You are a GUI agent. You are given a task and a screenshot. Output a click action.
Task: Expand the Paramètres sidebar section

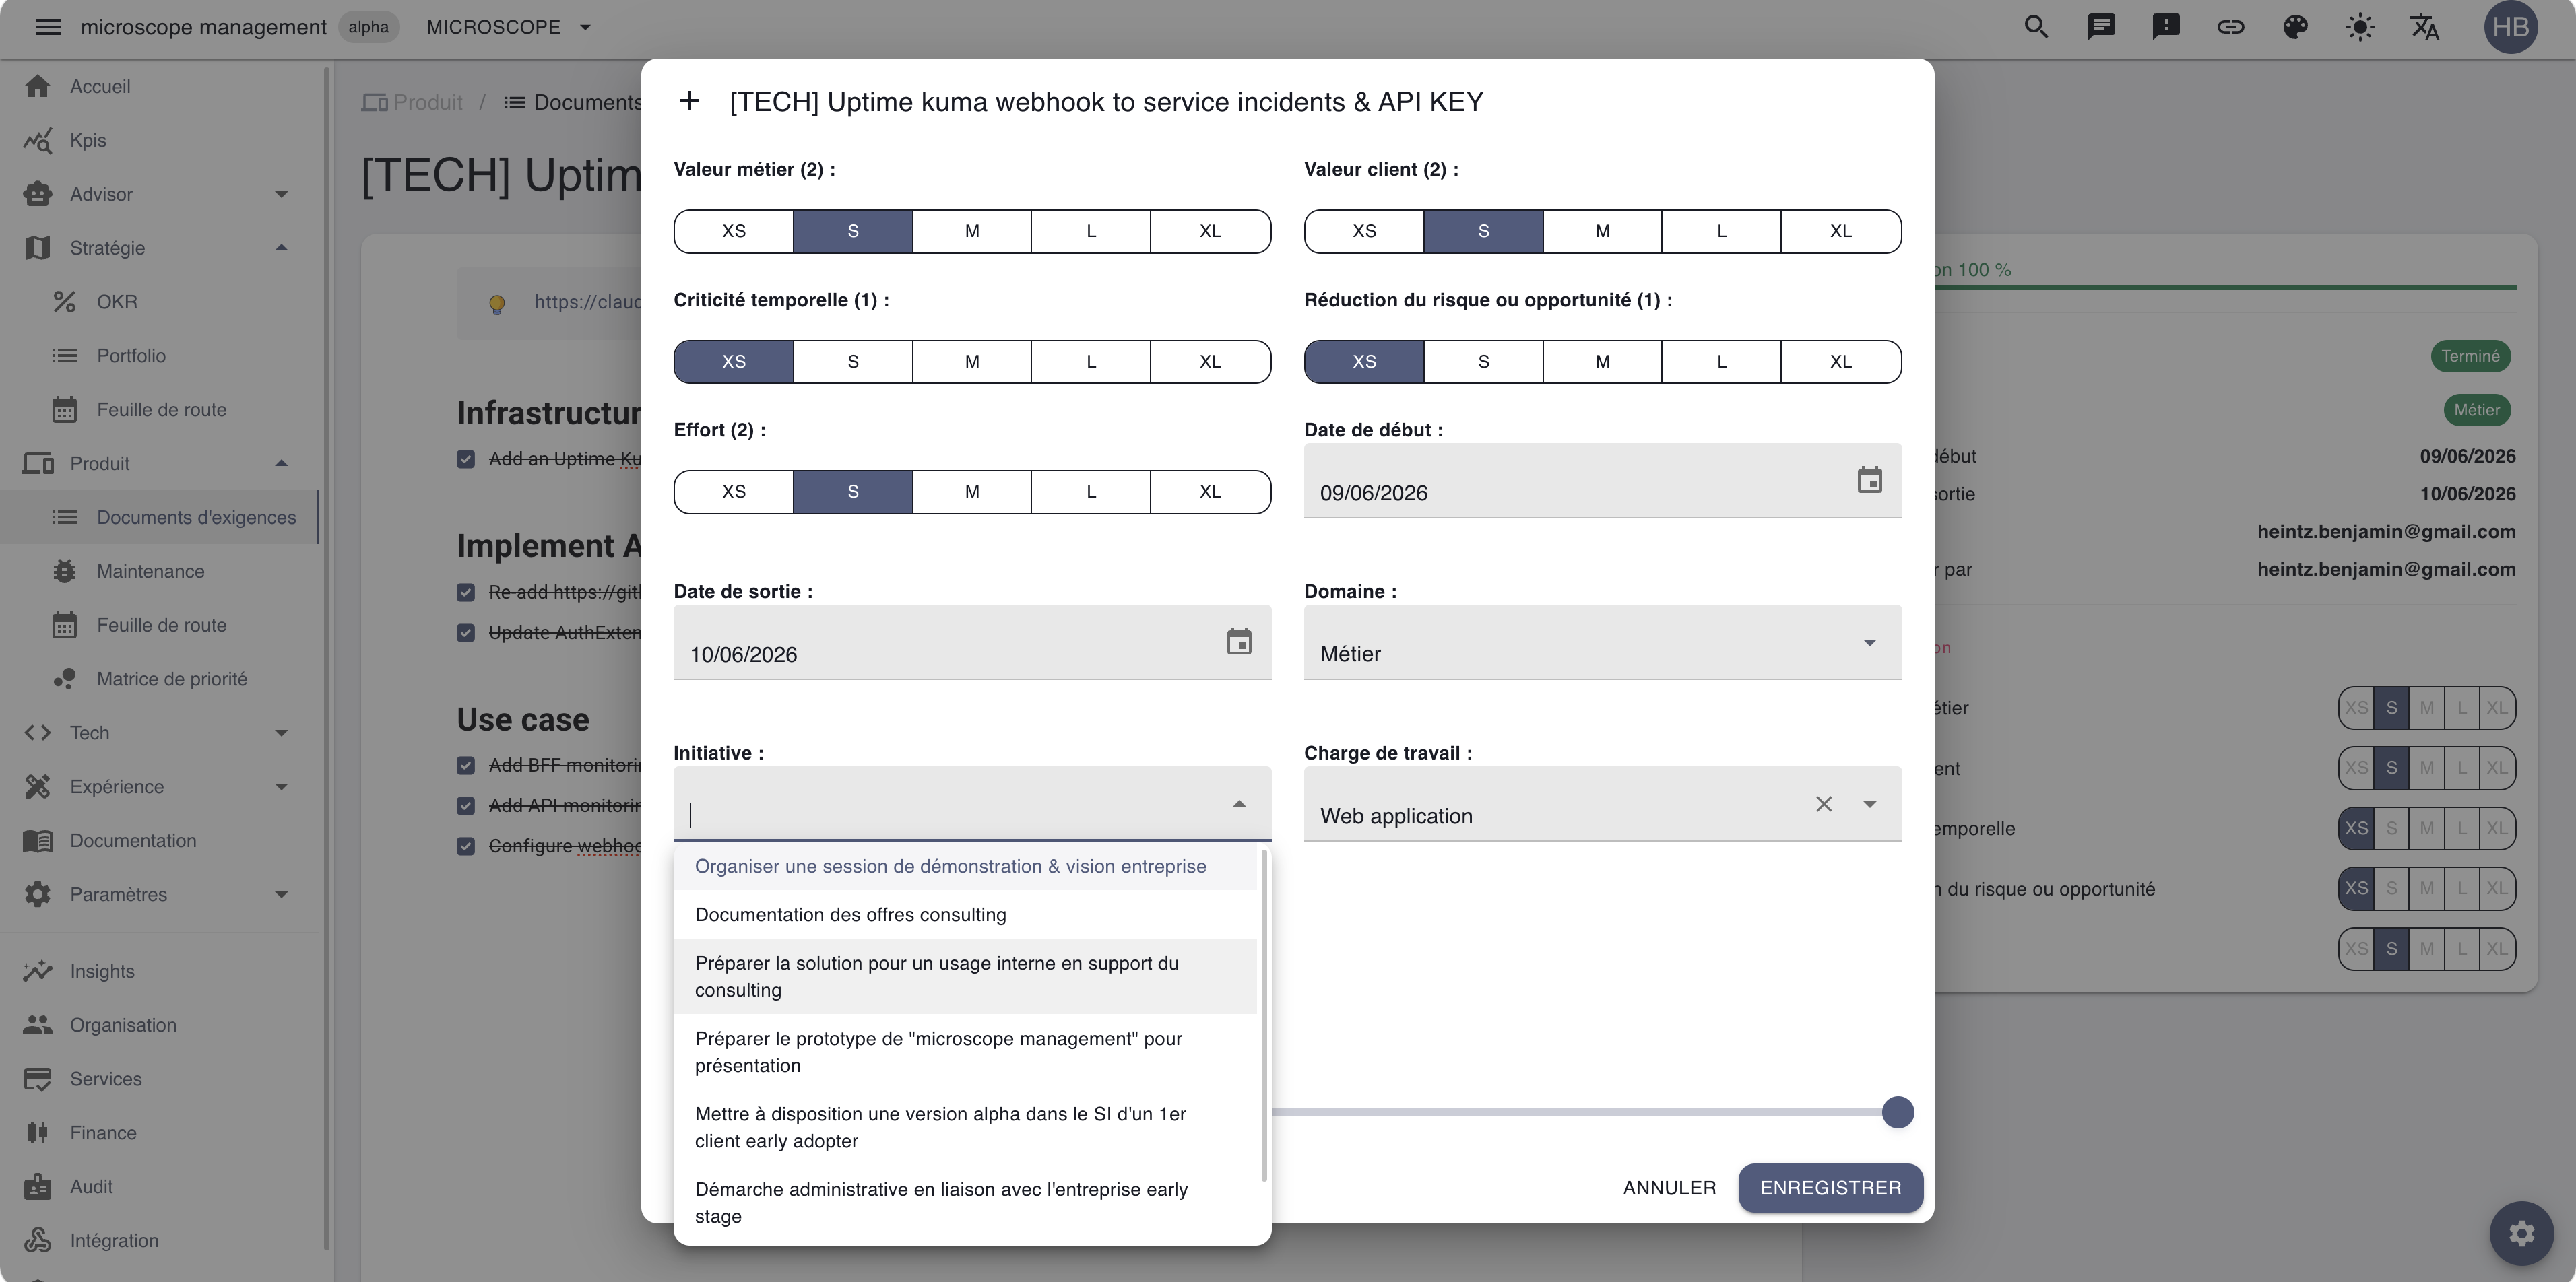(281, 894)
